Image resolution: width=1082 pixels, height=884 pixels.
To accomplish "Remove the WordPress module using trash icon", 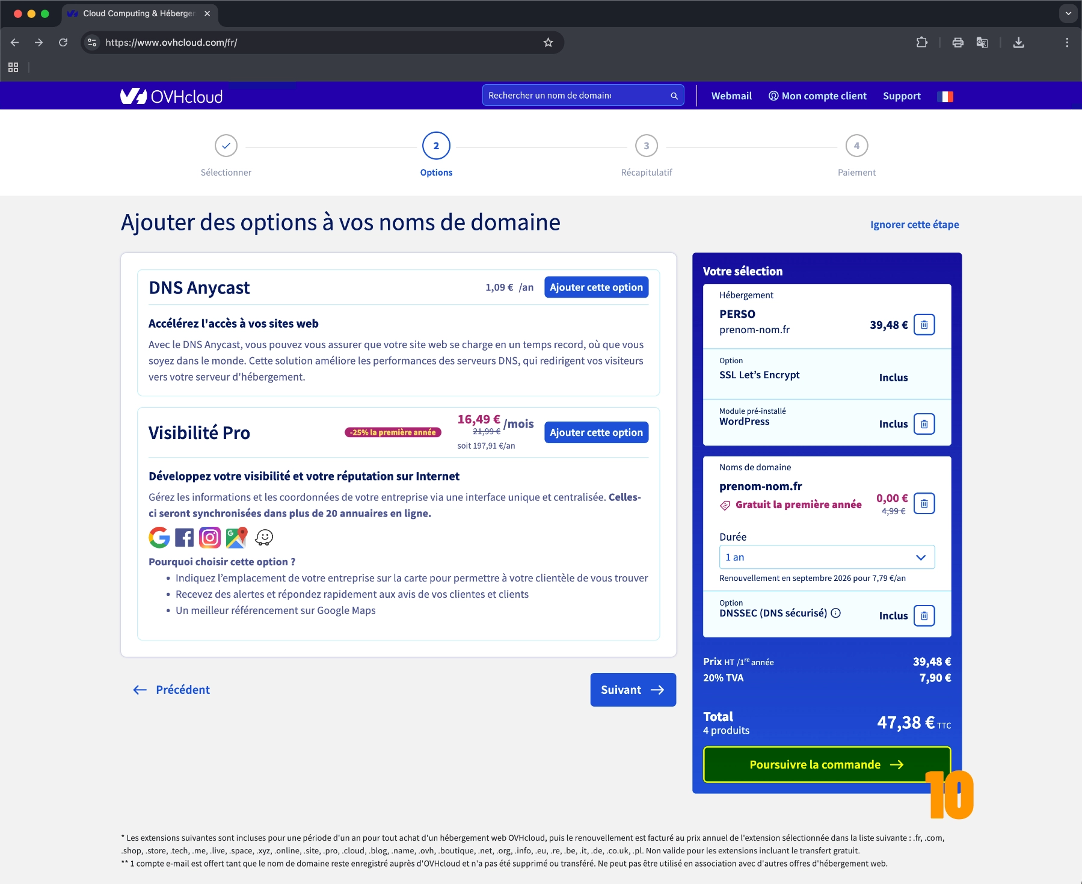I will tap(924, 424).
